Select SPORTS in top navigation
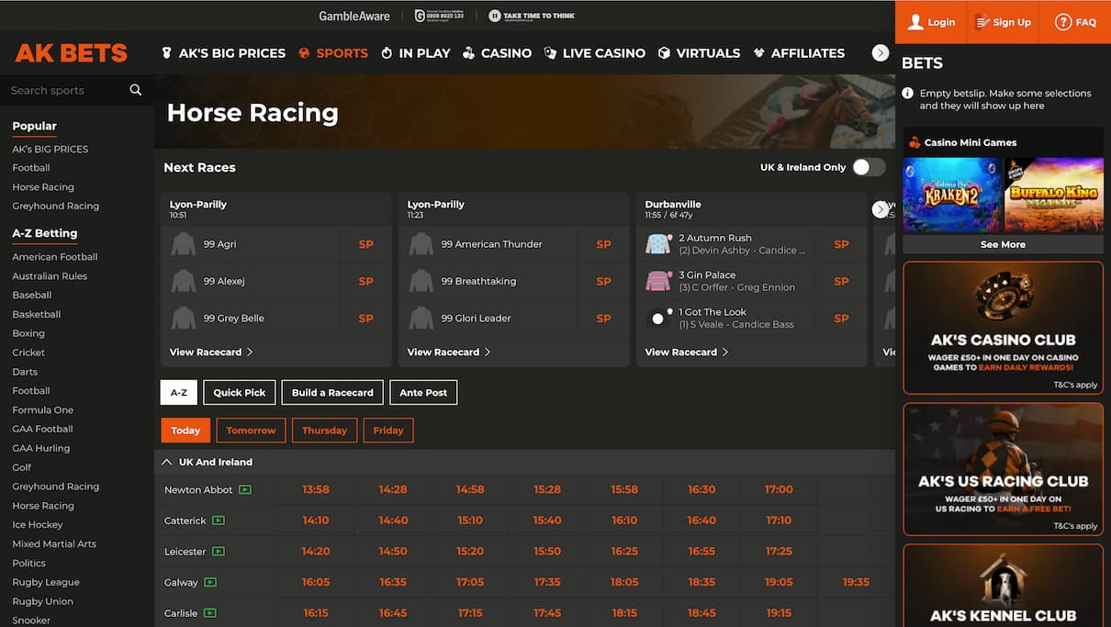Screen dimensions: 1111x627 tap(333, 53)
